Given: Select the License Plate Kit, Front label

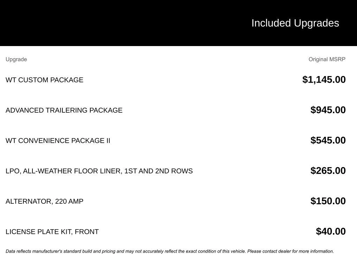Looking at the screenshot, I should tap(52, 232).
